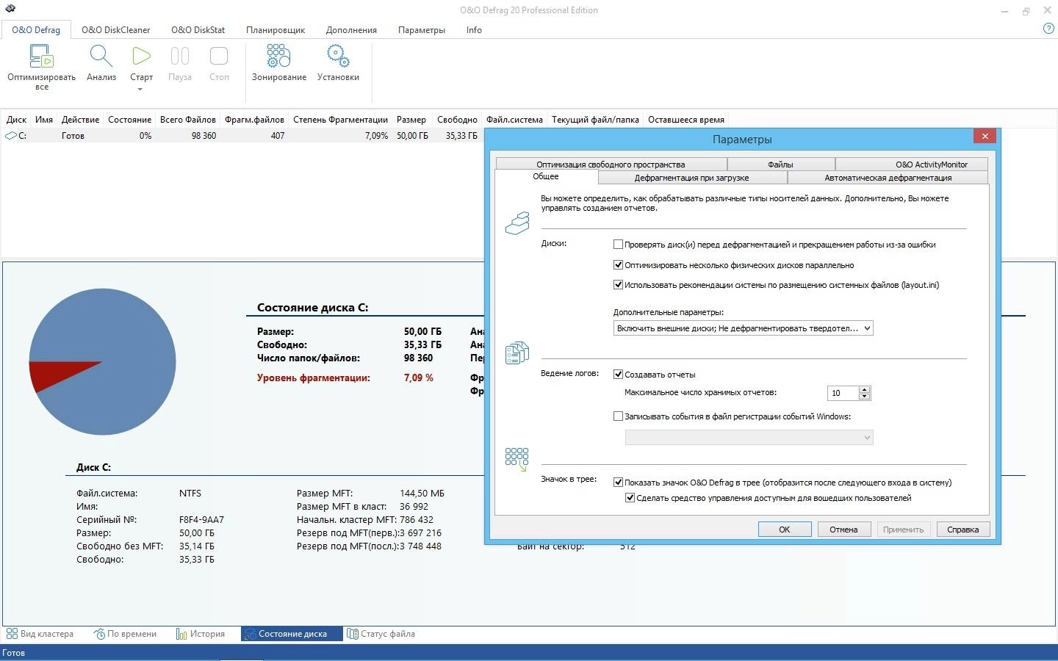Open the Дополнения ribbon tab
The height and width of the screenshot is (661, 1058).
pos(351,30)
